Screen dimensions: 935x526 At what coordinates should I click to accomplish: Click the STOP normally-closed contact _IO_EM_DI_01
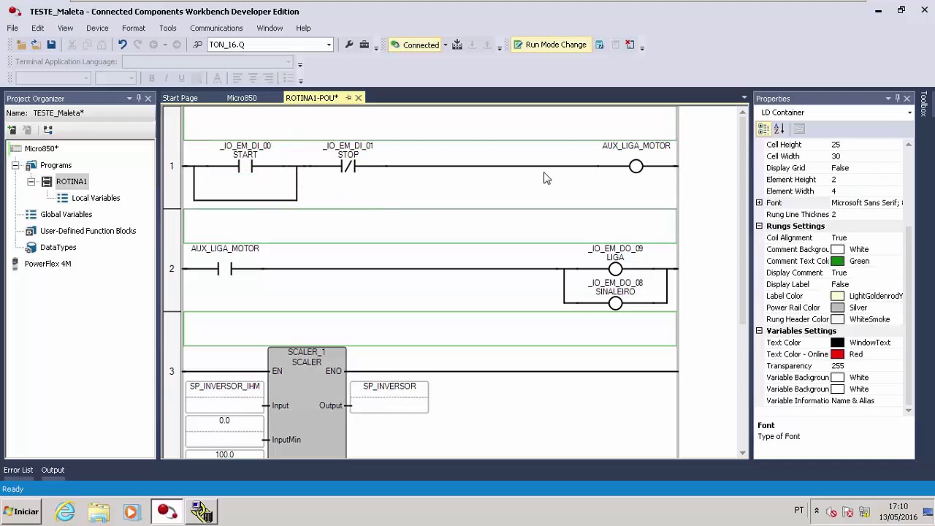coord(348,167)
